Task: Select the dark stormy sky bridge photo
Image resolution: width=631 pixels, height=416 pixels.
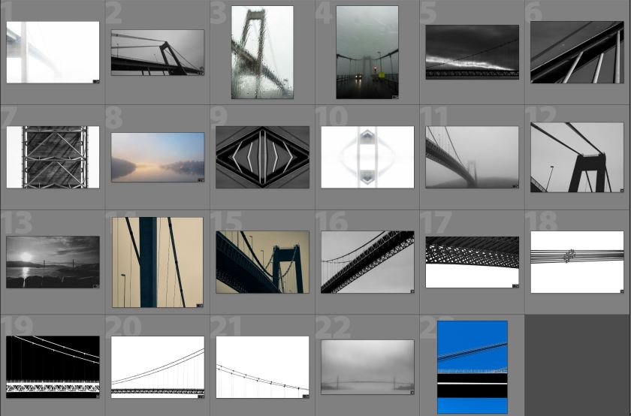Action: pos(472,52)
